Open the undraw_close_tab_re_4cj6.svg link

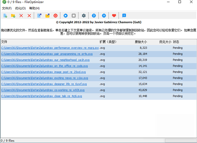tap(41, 96)
